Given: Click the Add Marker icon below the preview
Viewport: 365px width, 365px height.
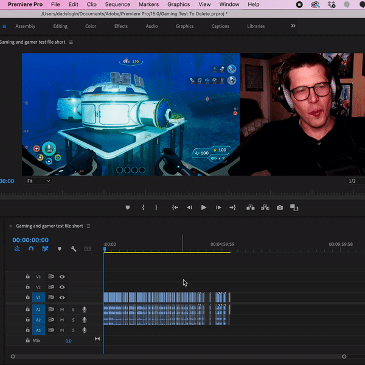Looking at the screenshot, I should point(128,207).
